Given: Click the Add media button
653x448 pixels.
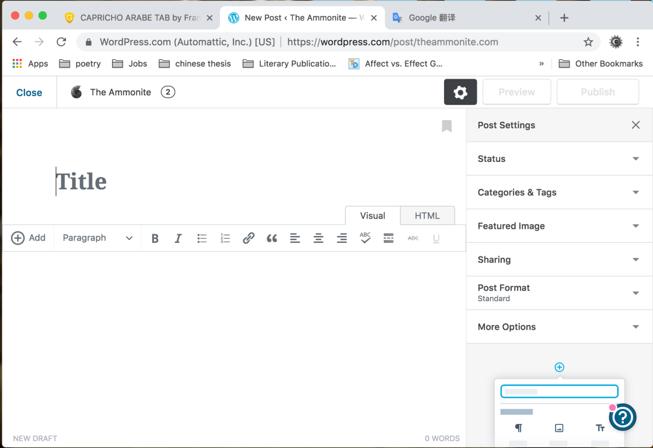Looking at the screenshot, I should (29, 238).
